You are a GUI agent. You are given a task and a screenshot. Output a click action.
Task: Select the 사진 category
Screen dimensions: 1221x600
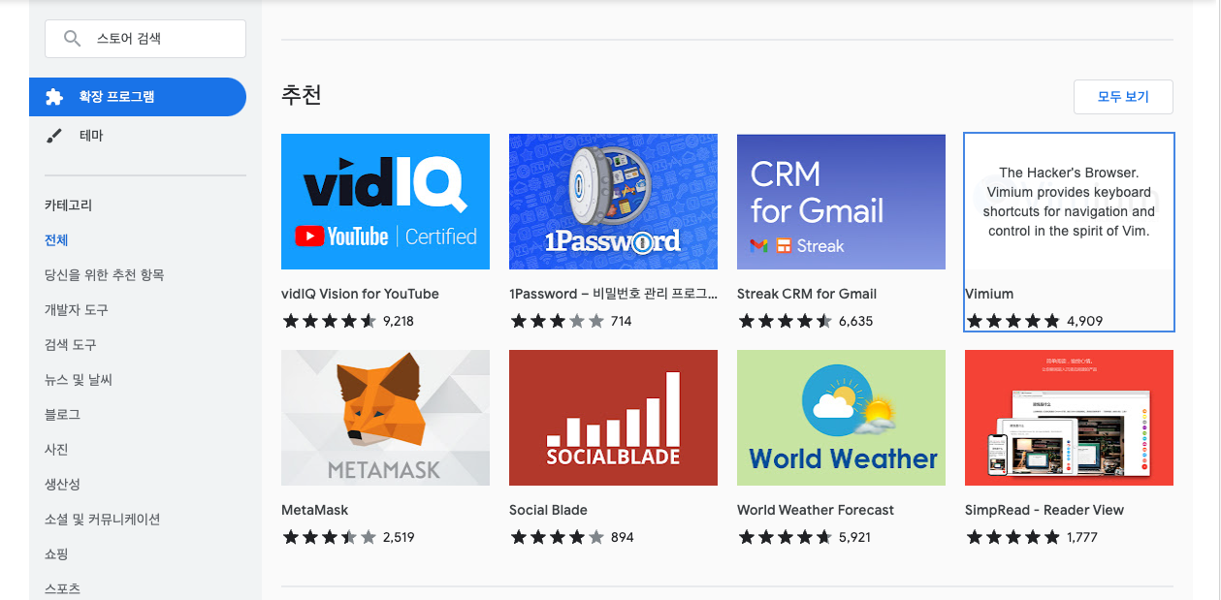point(56,450)
